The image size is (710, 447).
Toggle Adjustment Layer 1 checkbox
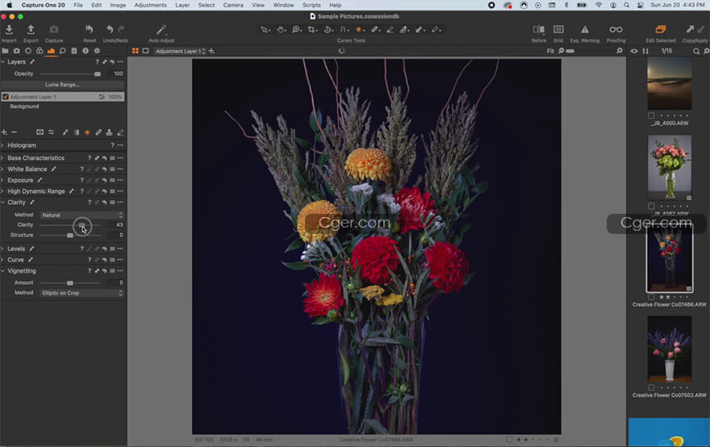tap(6, 97)
